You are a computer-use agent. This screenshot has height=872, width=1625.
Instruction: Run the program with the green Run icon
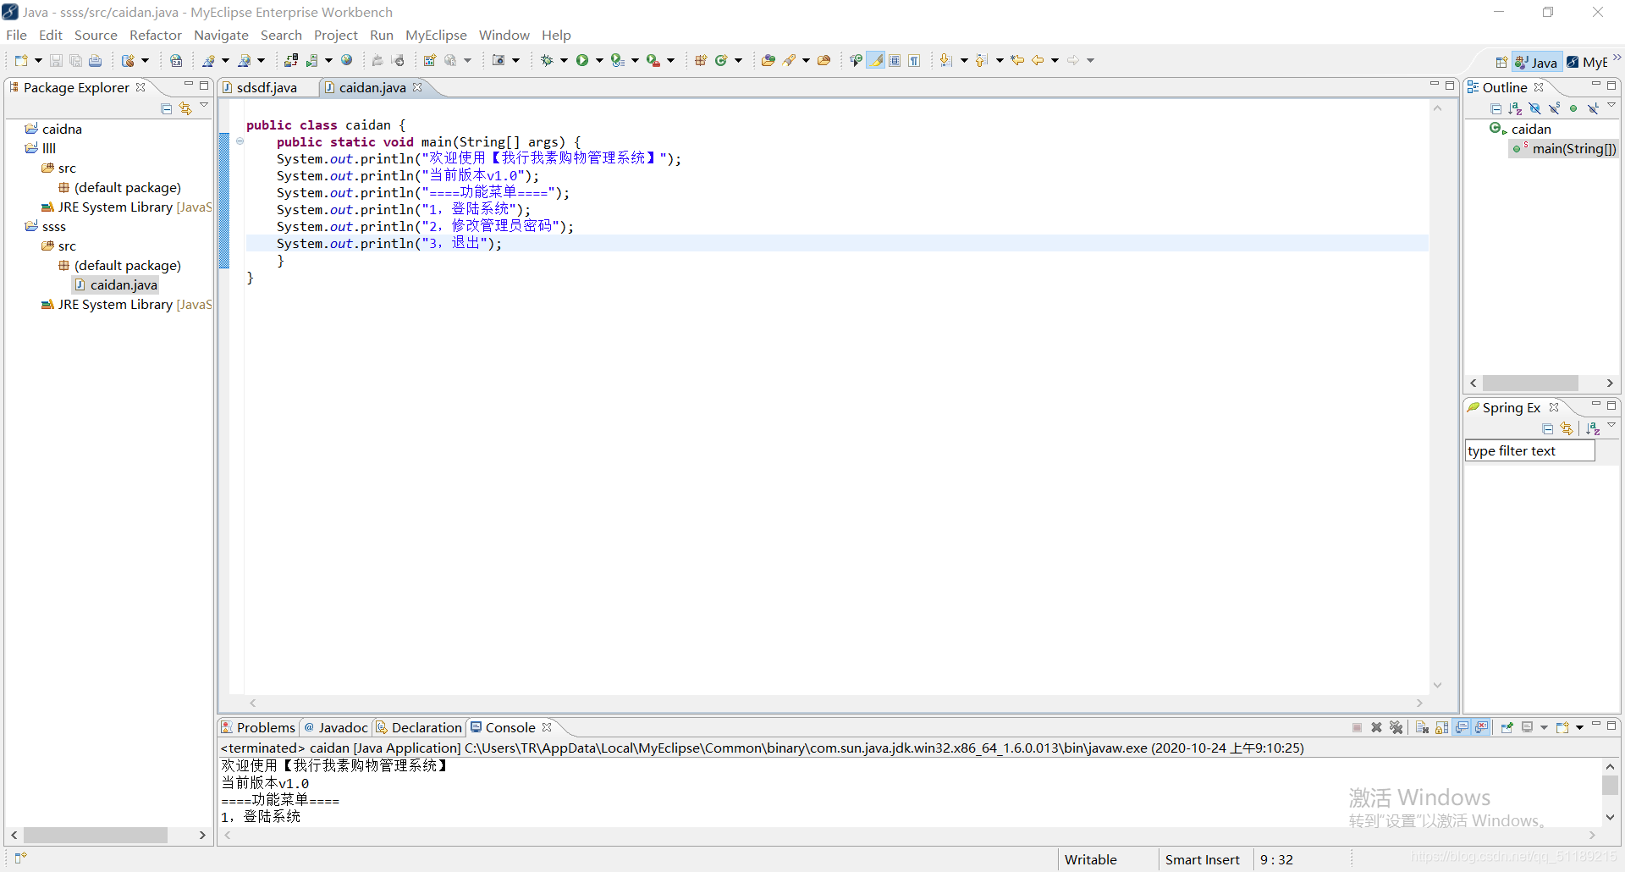(x=582, y=60)
